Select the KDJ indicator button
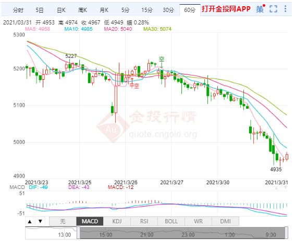The image size is (295, 241). (117, 221)
